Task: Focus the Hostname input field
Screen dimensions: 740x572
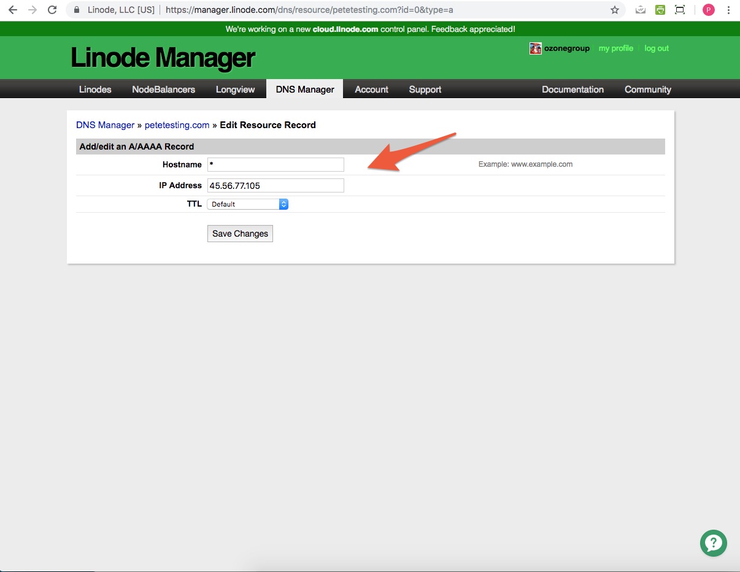Action: point(276,164)
